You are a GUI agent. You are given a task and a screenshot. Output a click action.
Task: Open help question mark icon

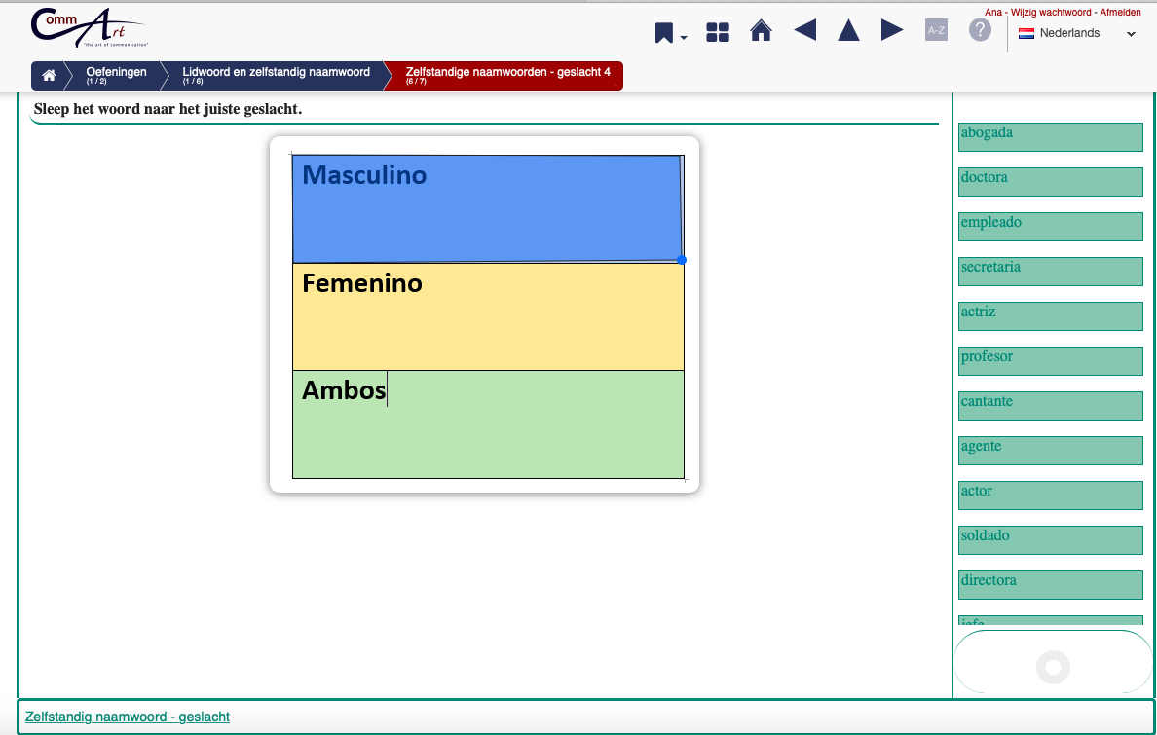click(x=980, y=30)
